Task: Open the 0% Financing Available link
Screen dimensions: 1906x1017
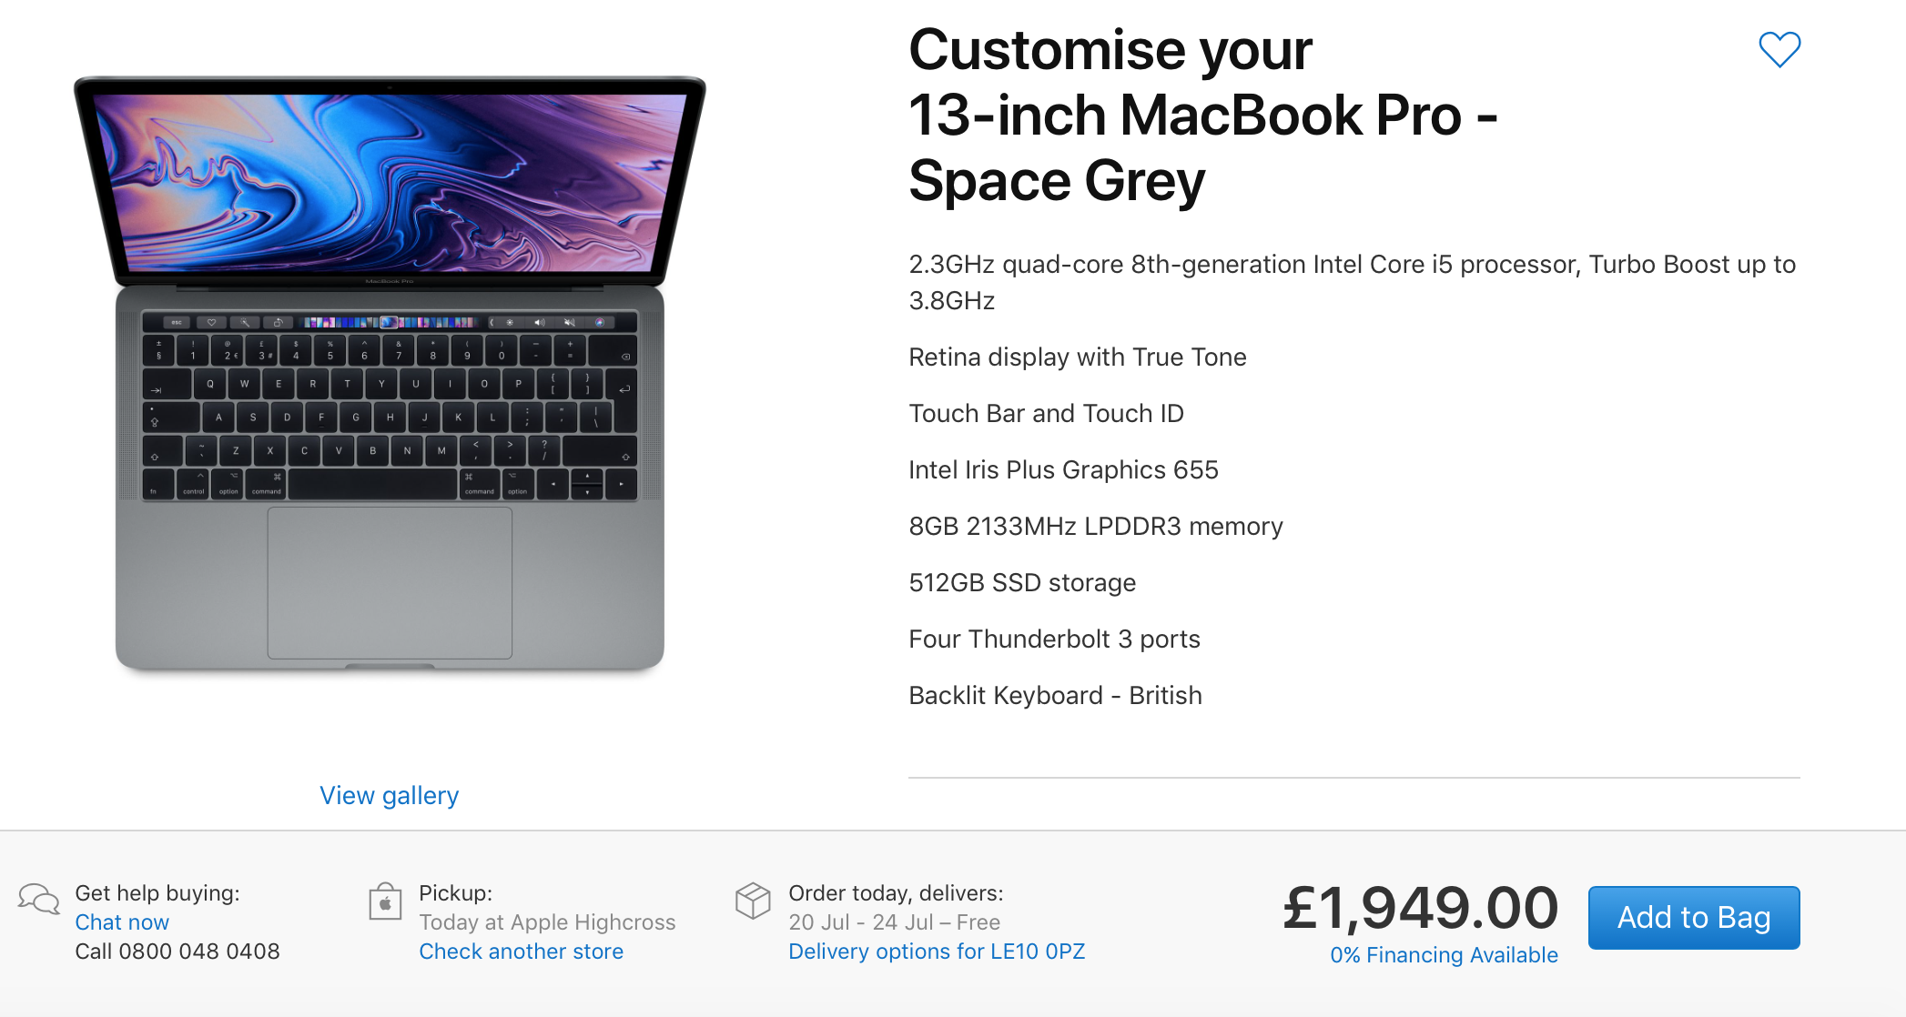Action: coord(1444,955)
